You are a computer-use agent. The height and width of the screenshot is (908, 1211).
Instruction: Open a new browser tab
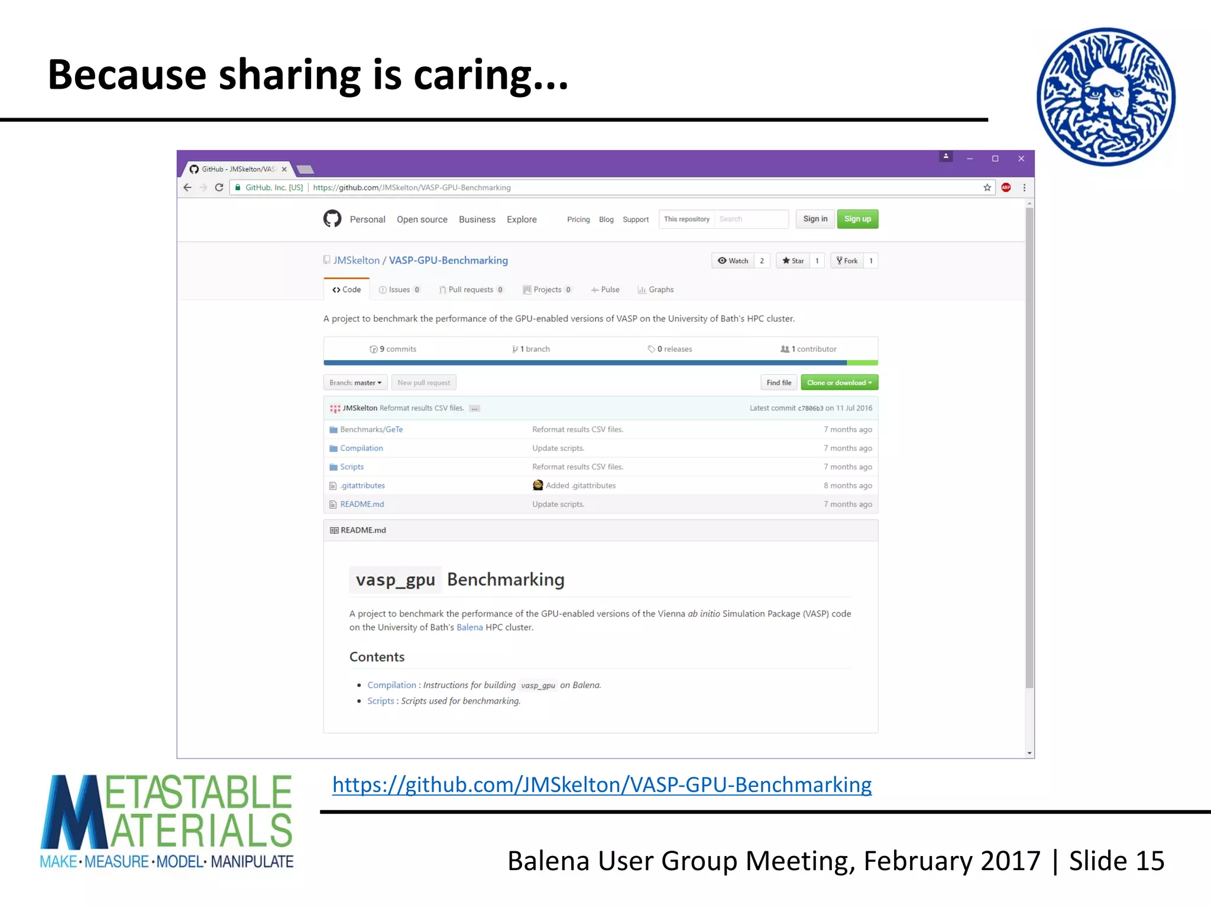click(305, 170)
